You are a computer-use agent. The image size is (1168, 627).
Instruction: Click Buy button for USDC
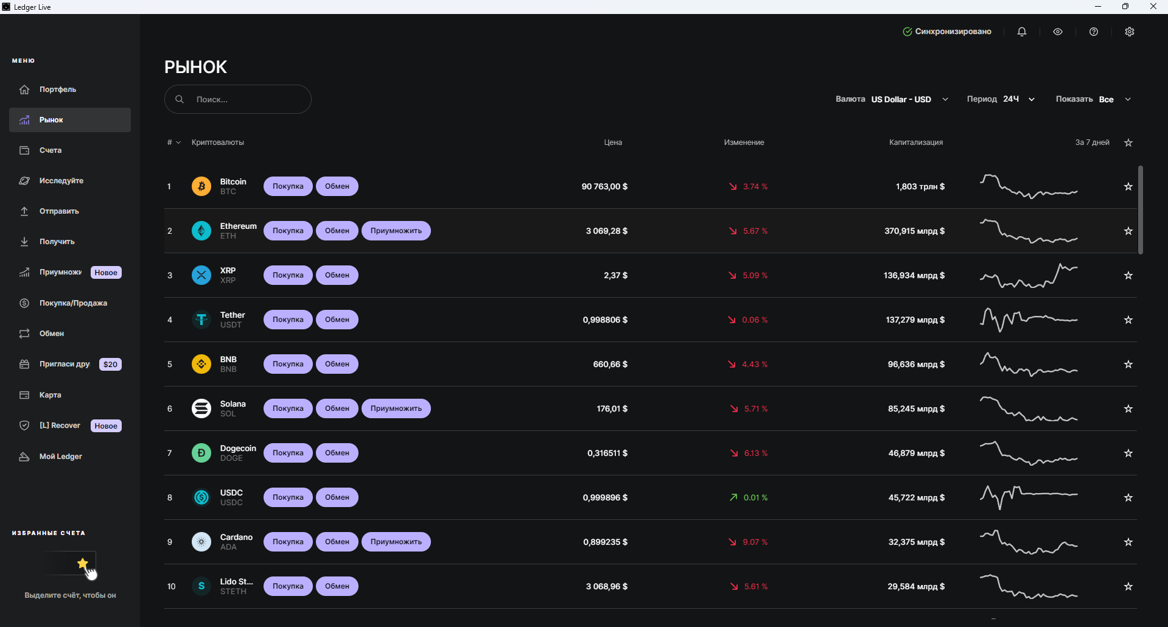tap(288, 497)
